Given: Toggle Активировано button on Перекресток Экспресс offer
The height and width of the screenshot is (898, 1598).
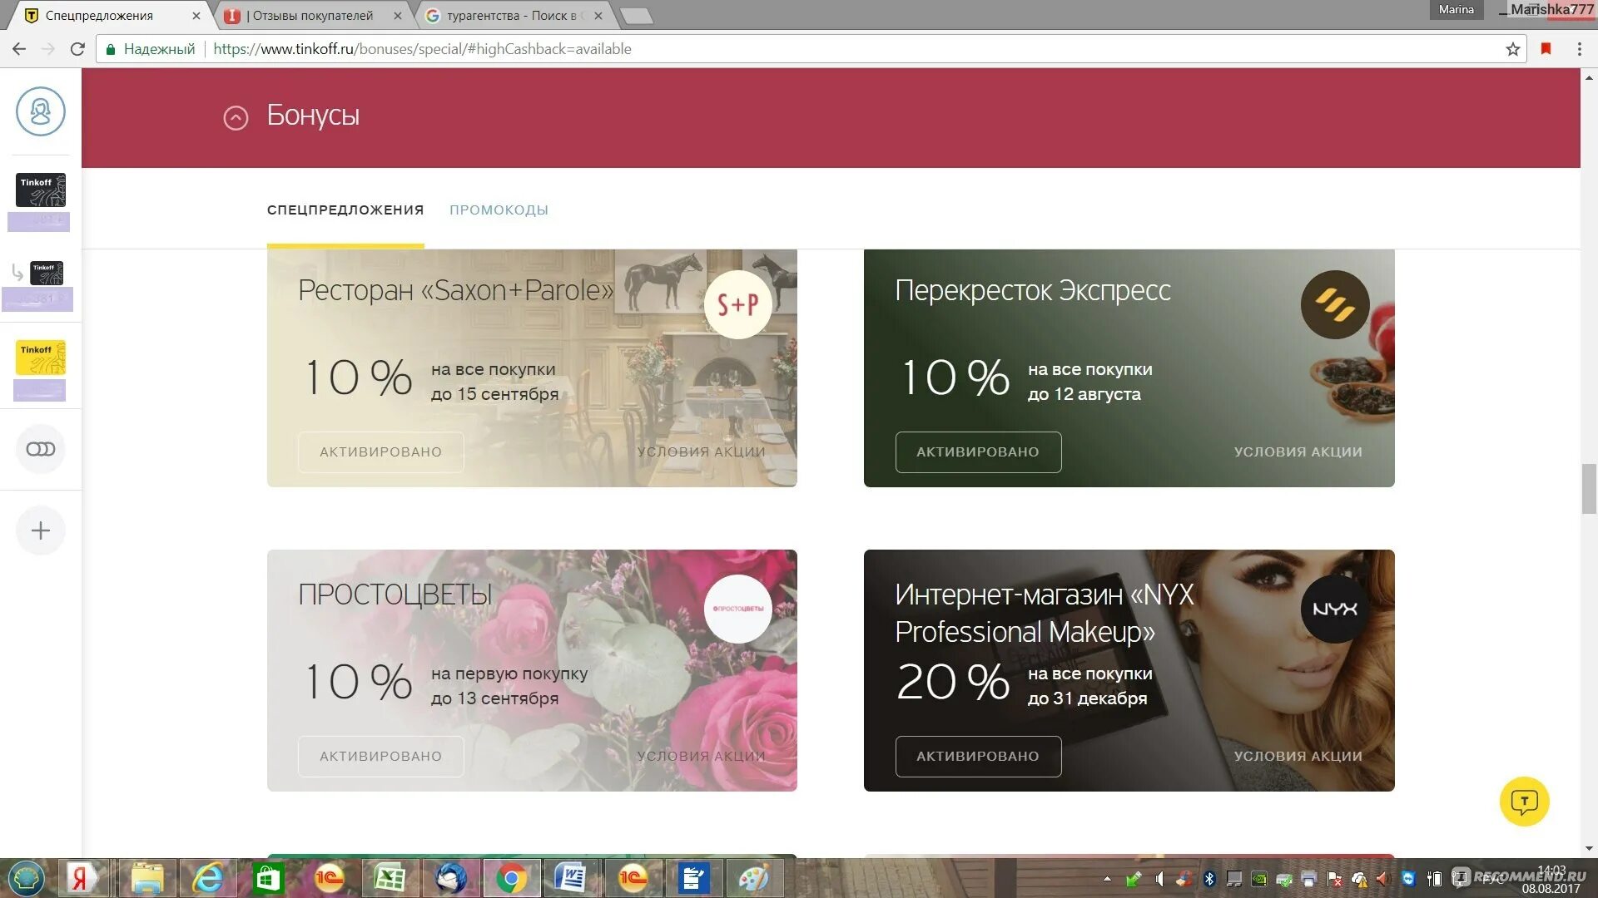Looking at the screenshot, I should (x=978, y=451).
